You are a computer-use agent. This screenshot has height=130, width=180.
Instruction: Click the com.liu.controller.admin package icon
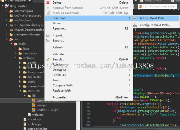(x=140, y=6)
